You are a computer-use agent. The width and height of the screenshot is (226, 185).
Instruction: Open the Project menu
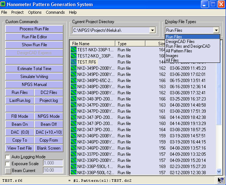17,12
